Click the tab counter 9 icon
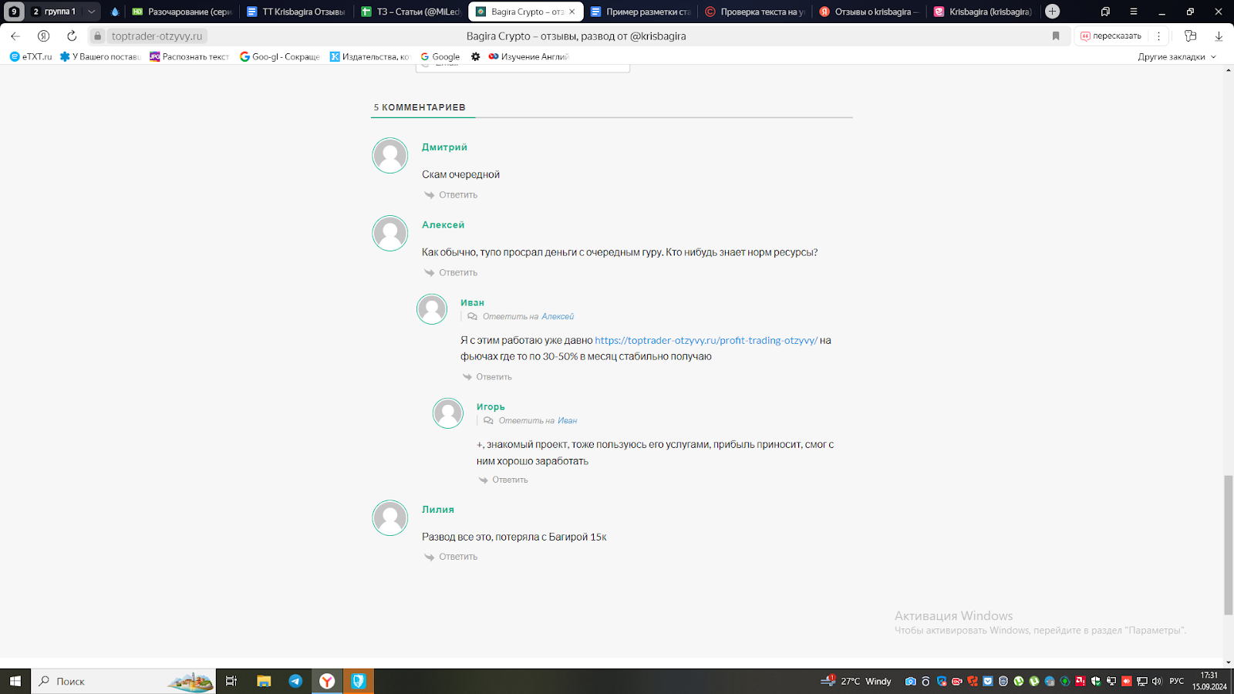Image resolution: width=1234 pixels, height=694 pixels. [14, 12]
